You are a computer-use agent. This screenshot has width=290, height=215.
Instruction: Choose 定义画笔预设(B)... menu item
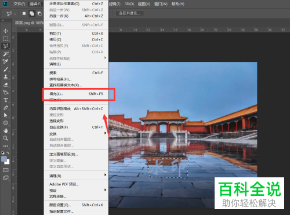pyautogui.click(x=76, y=154)
